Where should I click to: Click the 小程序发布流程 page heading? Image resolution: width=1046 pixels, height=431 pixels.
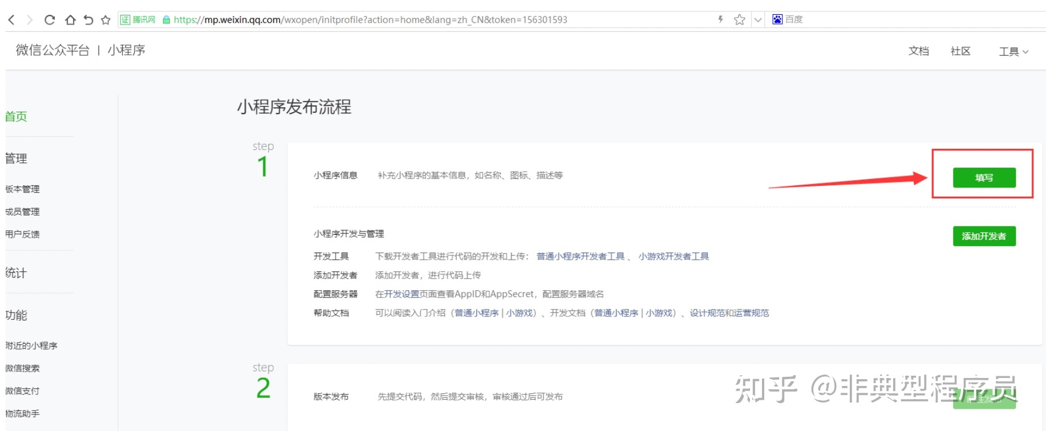point(294,107)
